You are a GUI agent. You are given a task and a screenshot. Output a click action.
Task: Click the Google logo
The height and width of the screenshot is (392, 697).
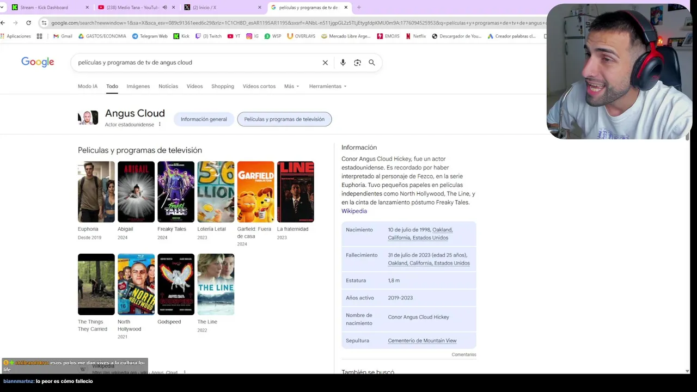point(38,62)
